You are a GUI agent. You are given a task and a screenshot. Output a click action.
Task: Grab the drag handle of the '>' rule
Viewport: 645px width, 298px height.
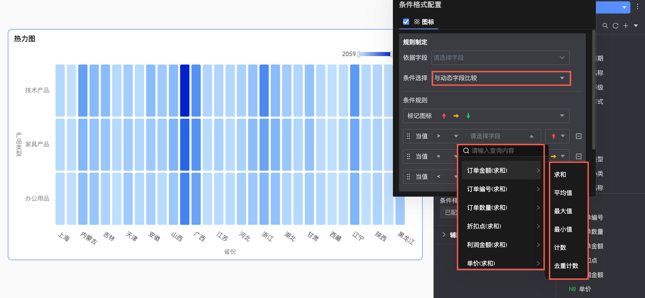pyautogui.click(x=408, y=136)
